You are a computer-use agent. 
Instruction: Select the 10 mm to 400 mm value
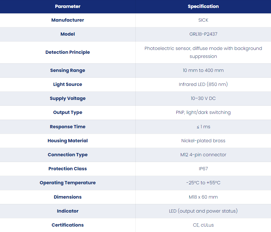pyautogui.click(x=203, y=70)
